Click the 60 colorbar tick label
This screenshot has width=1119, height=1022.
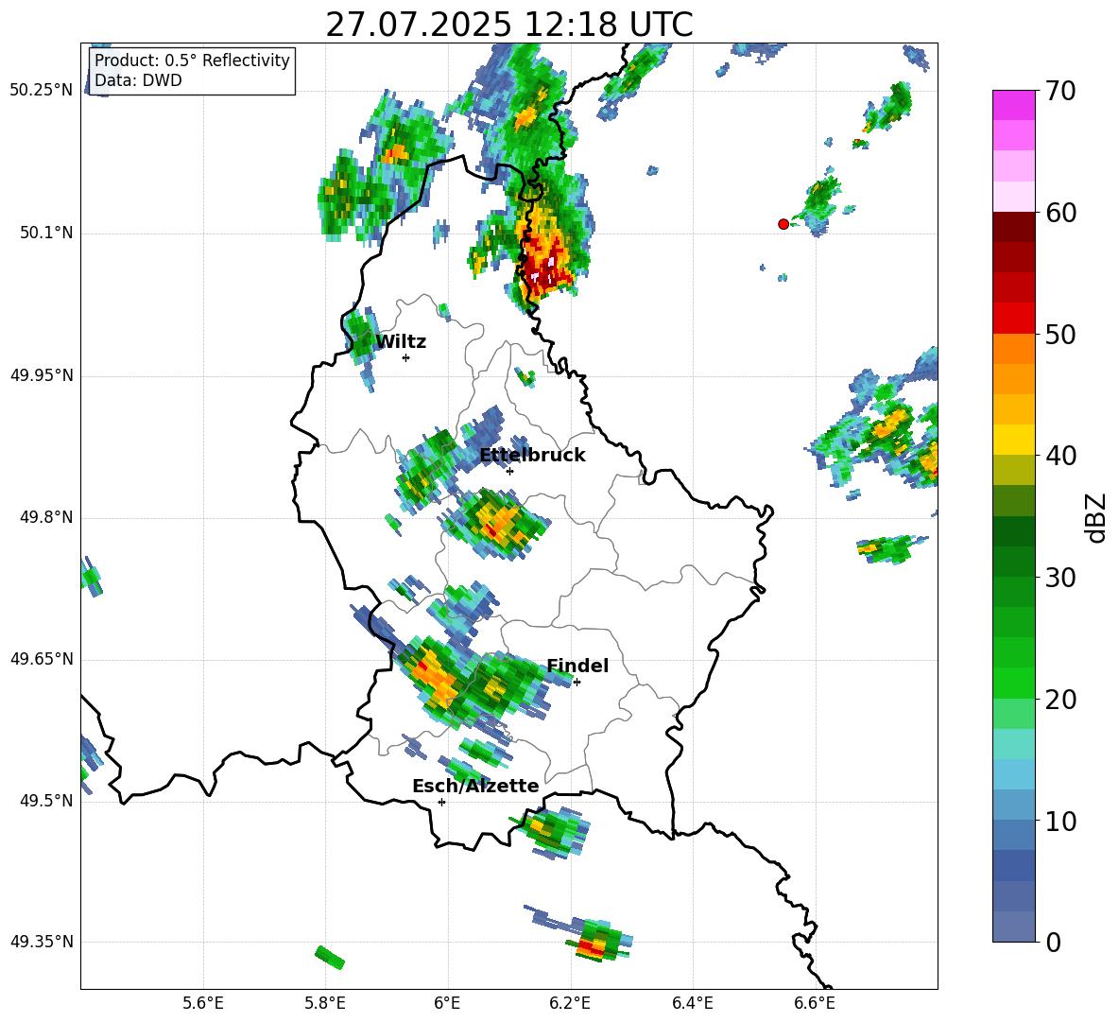(1061, 213)
